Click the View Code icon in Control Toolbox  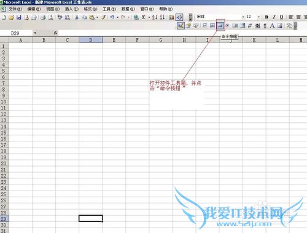click(196, 26)
